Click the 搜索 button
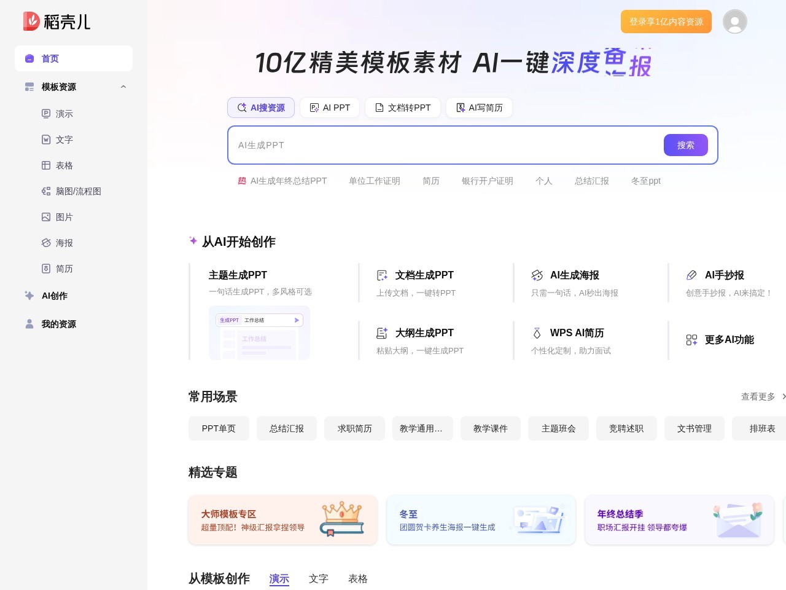 [x=686, y=145]
